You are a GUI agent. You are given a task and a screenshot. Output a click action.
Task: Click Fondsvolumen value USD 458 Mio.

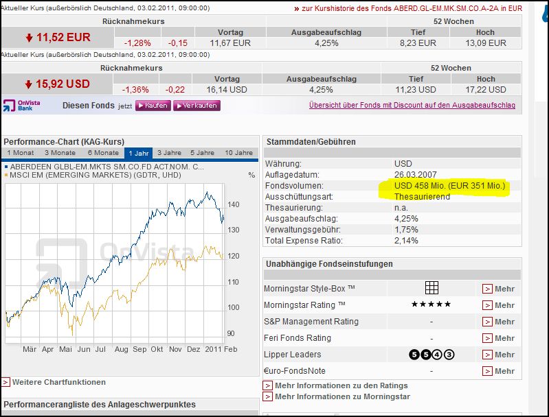point(449,186)
